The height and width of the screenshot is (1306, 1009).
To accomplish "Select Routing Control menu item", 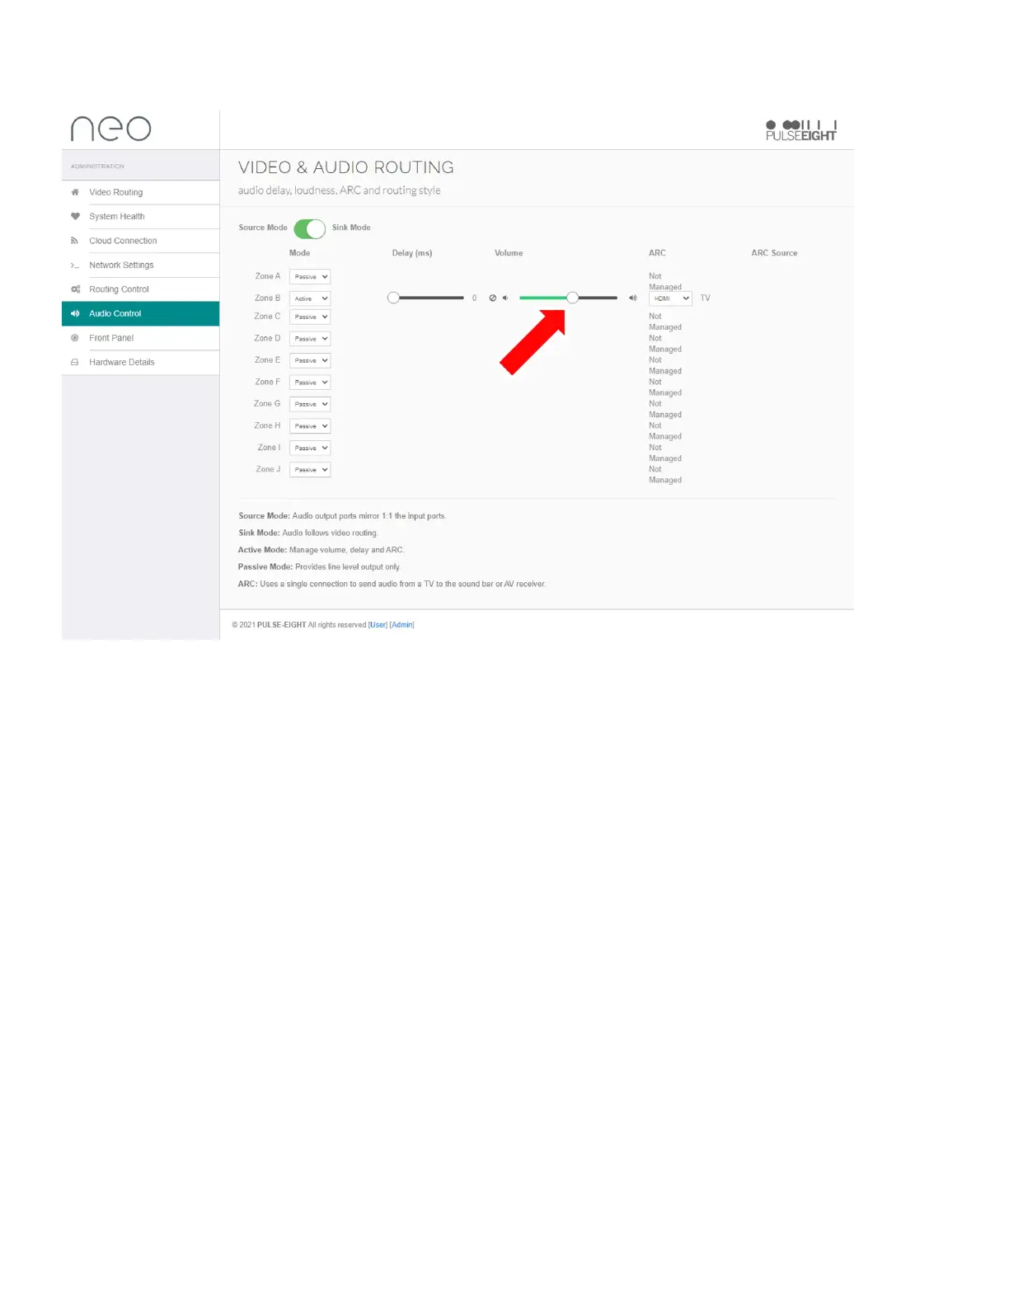I will (x=140, y=289).
